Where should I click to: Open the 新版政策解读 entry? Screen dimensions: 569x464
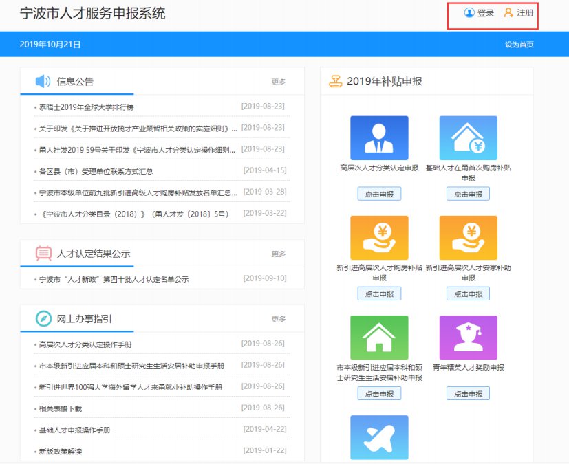(61, 451)
